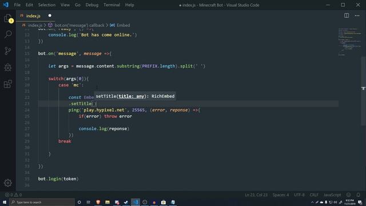Place cursor on .setTitle call on line 23
The height and width of the screenshot is (206, 366).
tap(82, 104)
